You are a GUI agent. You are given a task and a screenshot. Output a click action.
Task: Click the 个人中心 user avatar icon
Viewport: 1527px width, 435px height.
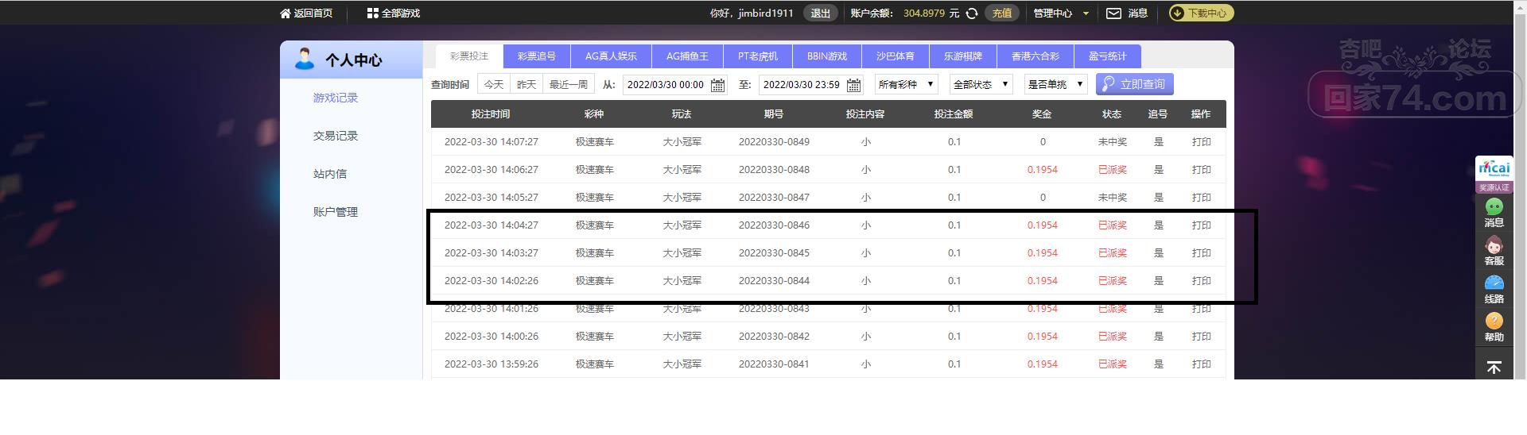[304, 59]
